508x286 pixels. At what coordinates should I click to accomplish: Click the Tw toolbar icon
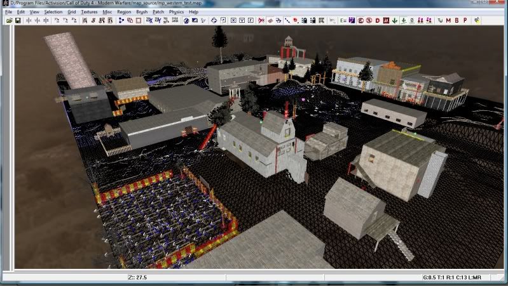[x=440, y=20]
